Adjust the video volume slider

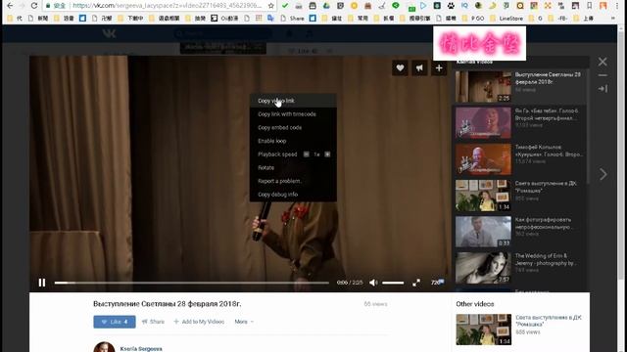(393, 283)
